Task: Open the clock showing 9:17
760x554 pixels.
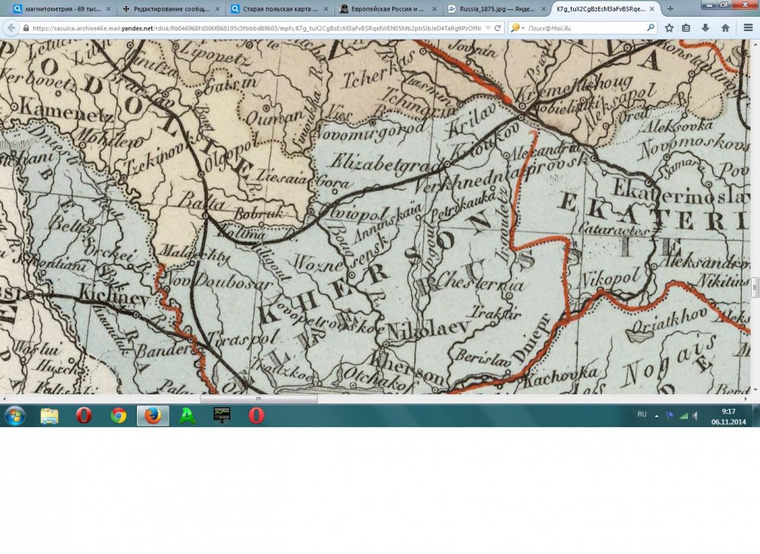Action: 728,416
